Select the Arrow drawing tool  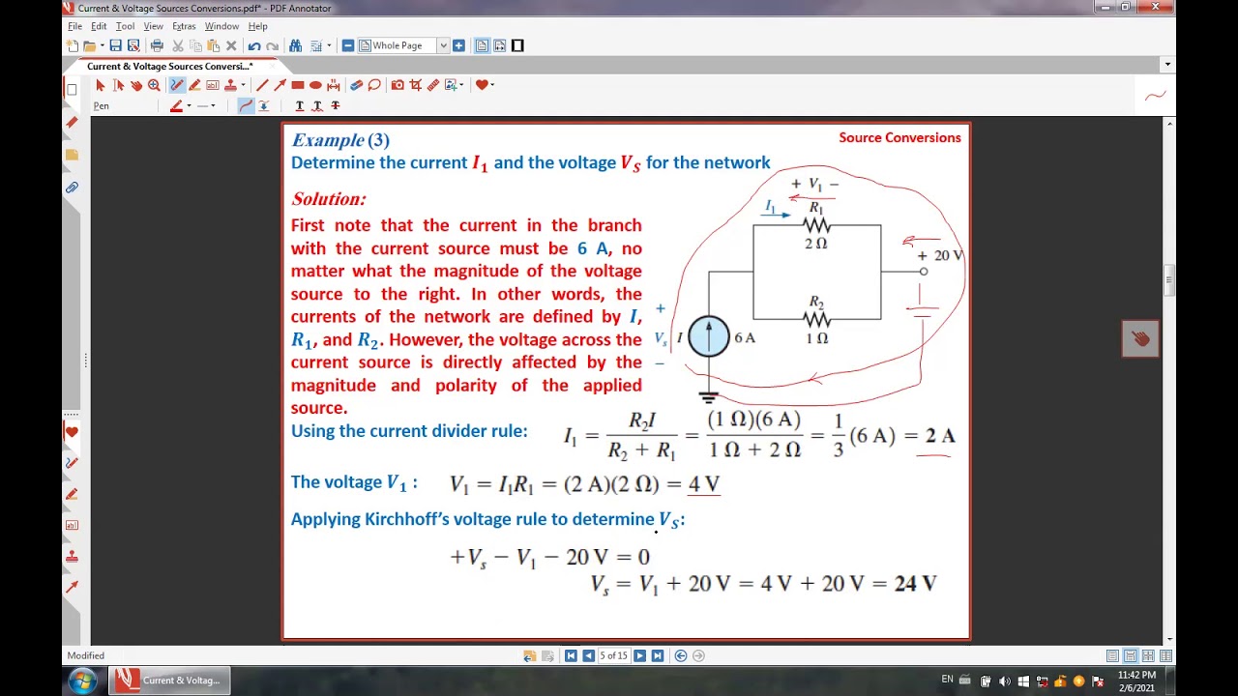280,85
